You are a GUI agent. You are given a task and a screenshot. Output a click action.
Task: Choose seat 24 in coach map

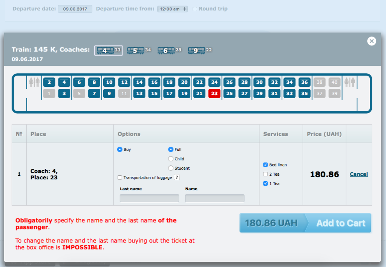click(214, 82)
